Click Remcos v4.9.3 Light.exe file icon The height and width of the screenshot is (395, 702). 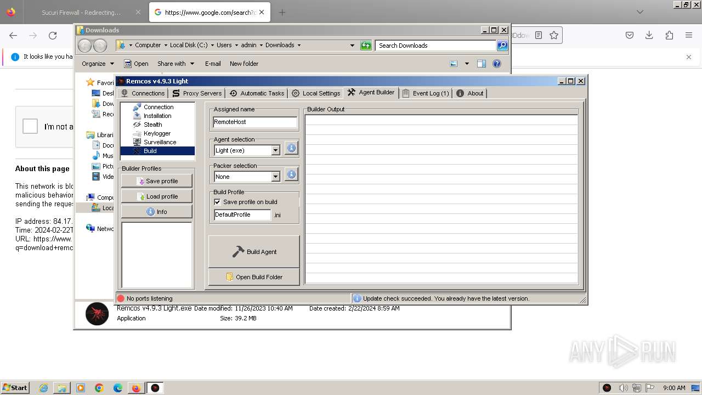[x=97, y=314]
